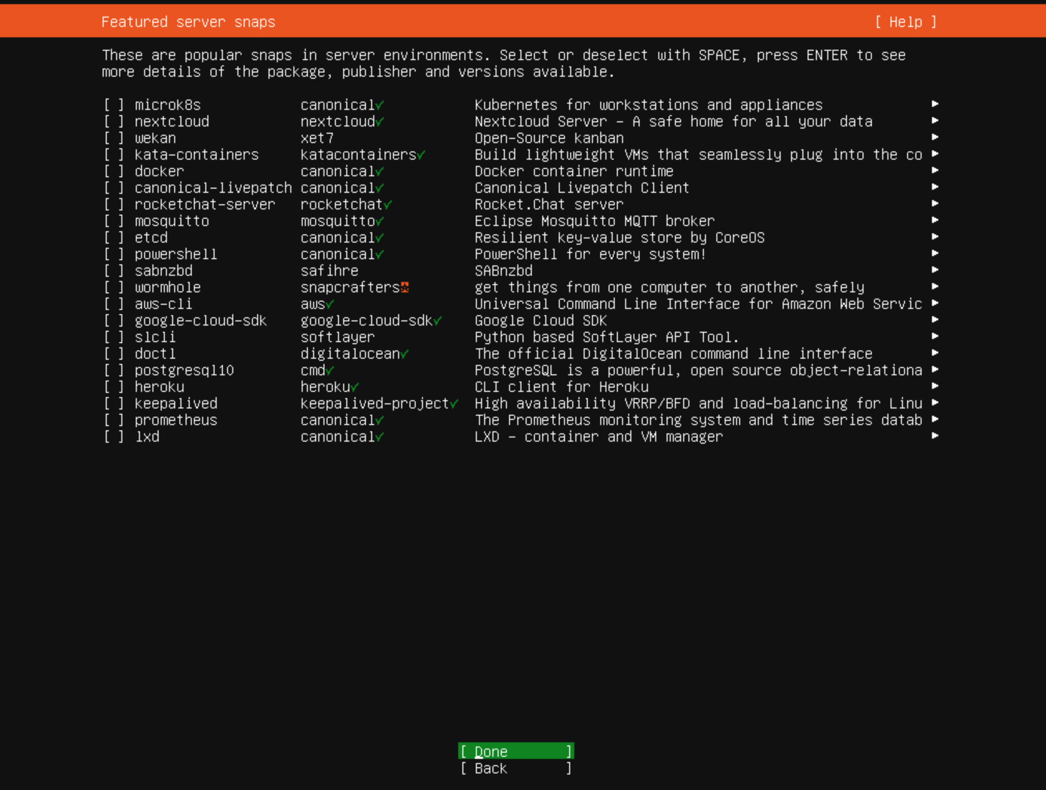Click the verified checkmark beside keepalived-project publisher
This screenshot has height=790, width=1046.
tap(455, 404)
